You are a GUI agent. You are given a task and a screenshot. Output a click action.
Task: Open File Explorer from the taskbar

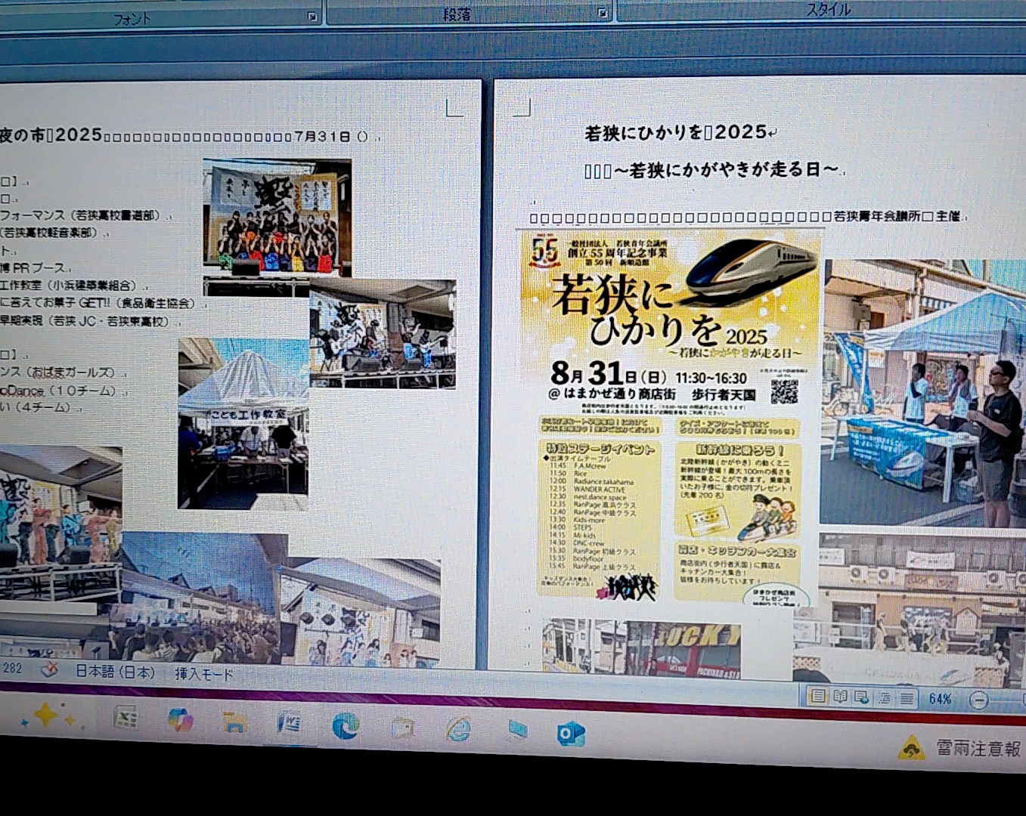(235, 722)
